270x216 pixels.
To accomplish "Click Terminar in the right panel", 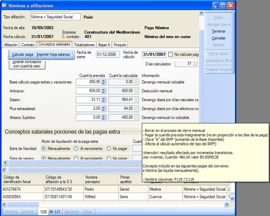I will (219, 31).
